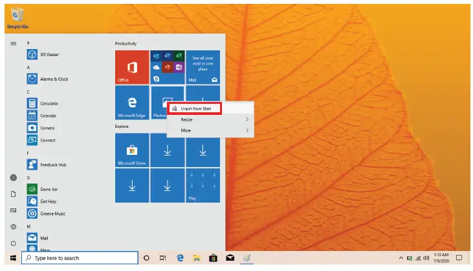The height and width of the screenshot is (271, 473).
Task: Open the Microsoft Store tile
Action: (x=132, y=150)
